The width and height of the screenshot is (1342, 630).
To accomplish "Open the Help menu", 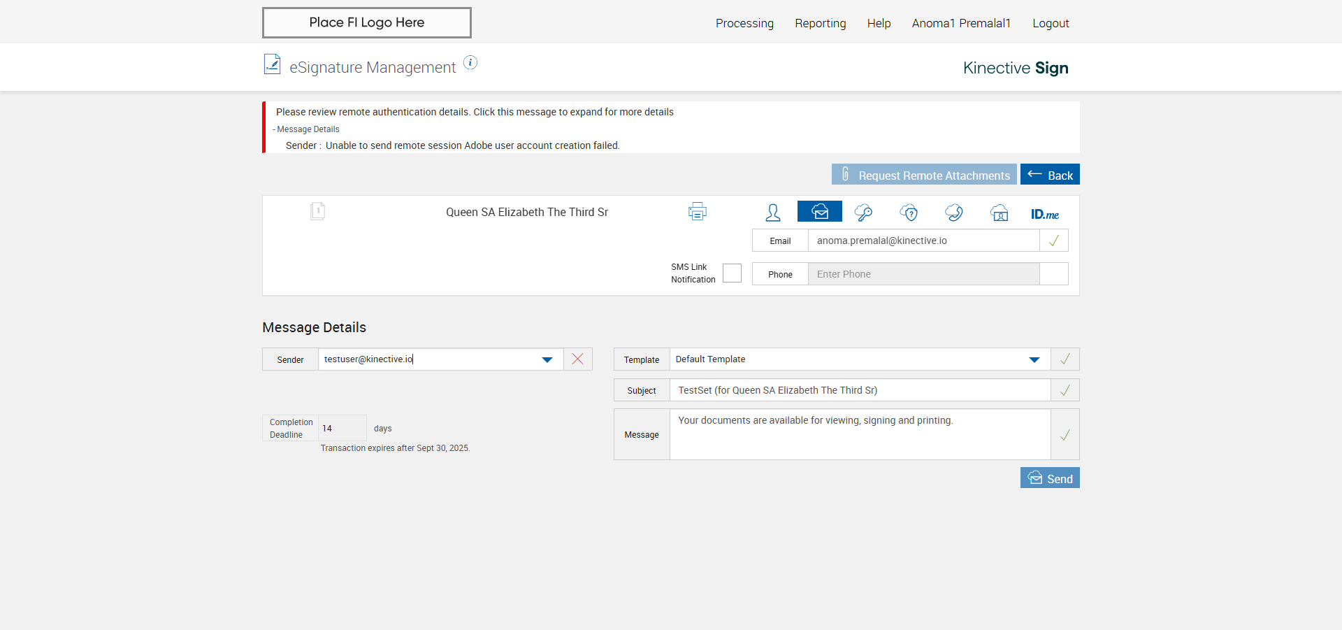I will pyautogui.click(x=879, y=23).
